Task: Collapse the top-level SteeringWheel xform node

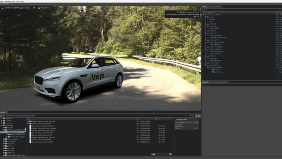Action: (x=206, y=65)
